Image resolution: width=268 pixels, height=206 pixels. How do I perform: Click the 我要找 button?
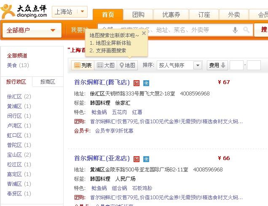79,30
